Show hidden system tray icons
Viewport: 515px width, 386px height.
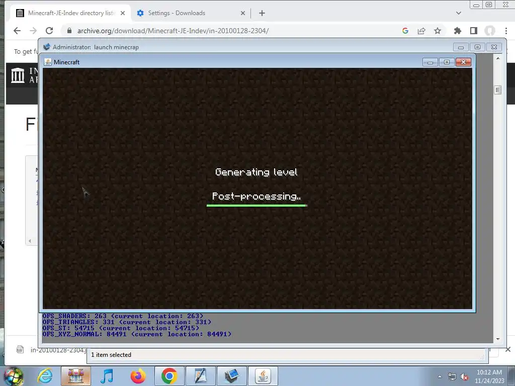[x=440, y=376]
